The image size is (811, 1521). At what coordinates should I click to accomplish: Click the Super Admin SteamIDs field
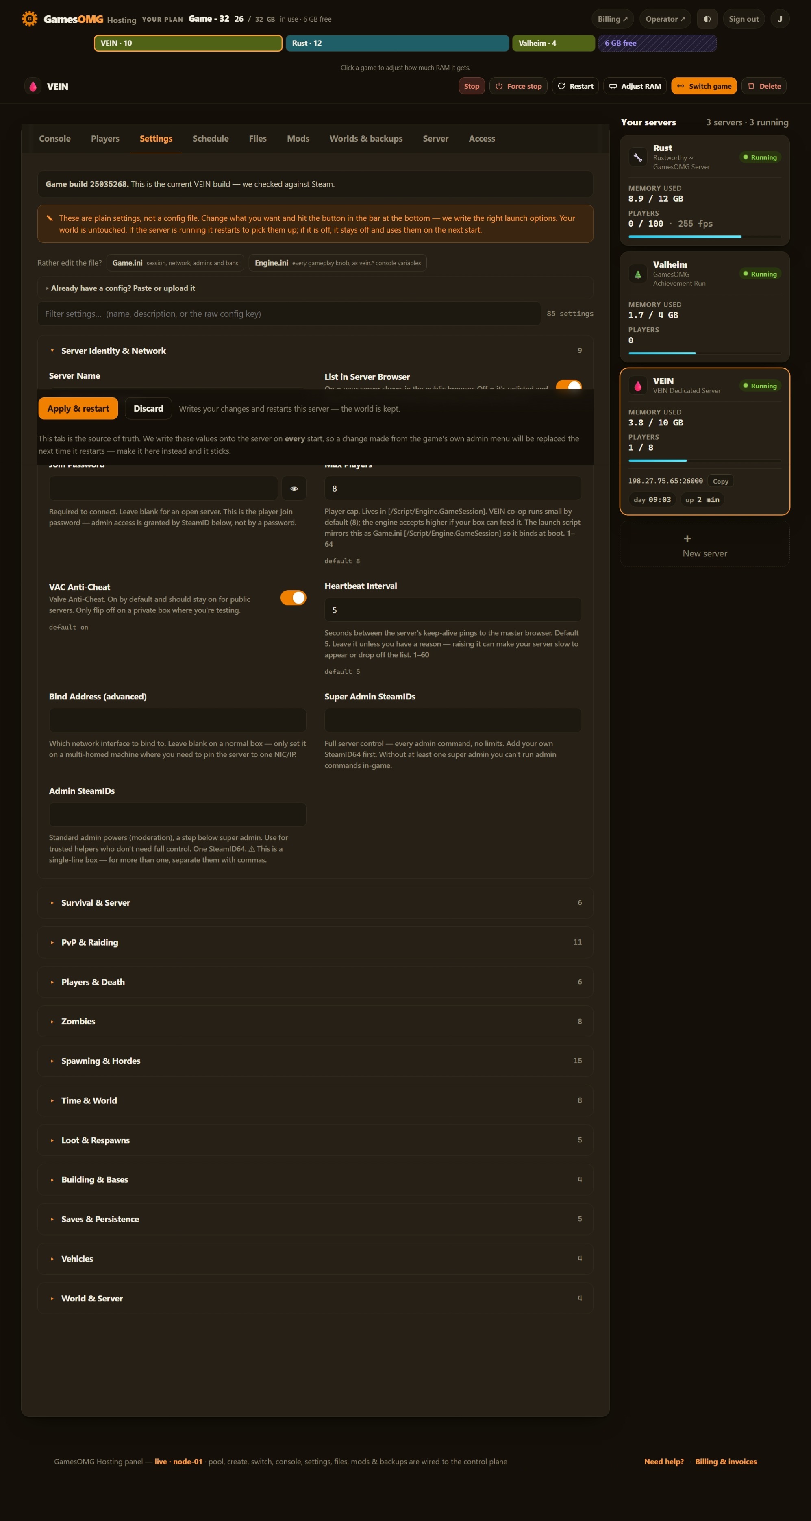click(x=453, y=720)
